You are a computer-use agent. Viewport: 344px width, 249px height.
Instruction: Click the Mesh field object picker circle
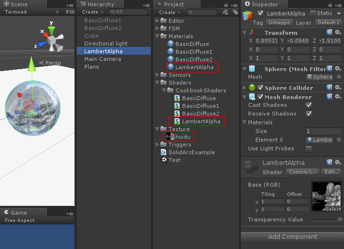pyautogui.click(x=338, y=77)
